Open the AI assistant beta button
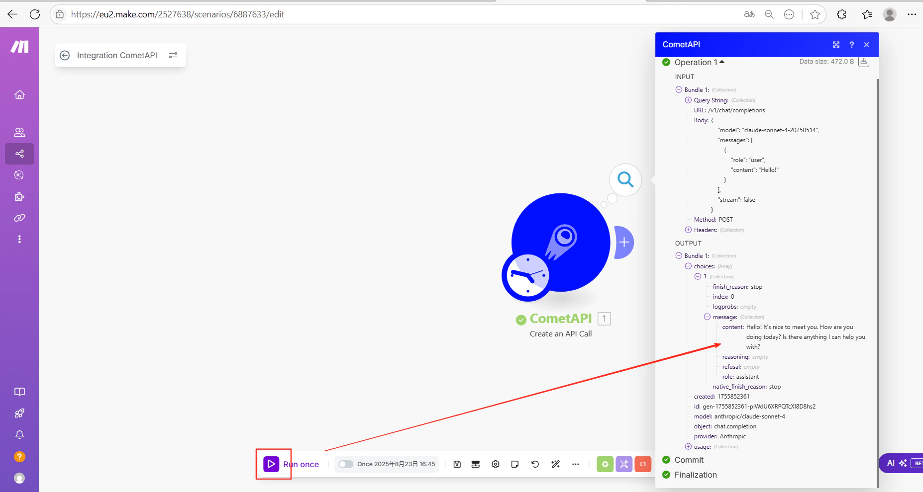This screenshot has width=923, height=492. point(901,463)
